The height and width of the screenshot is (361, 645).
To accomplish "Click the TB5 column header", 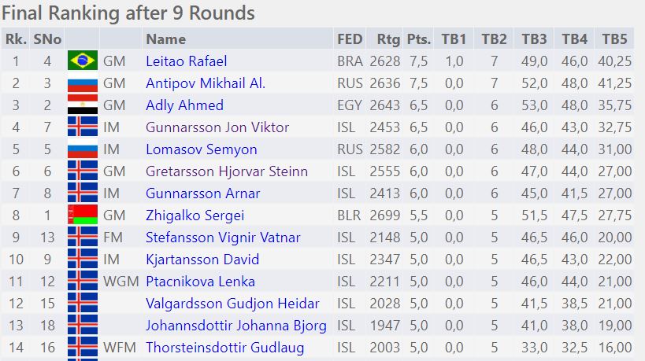I will click(614, 39).
